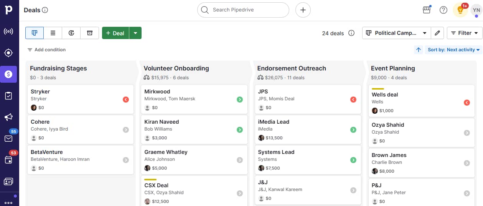Click the owner avatar on Graeme Whatley card

tap(147, 168)
